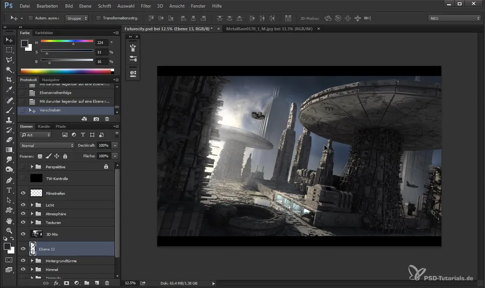Switch to the Kanäle tab
This screenshot has height=288, width=485.
coord(44,126)
